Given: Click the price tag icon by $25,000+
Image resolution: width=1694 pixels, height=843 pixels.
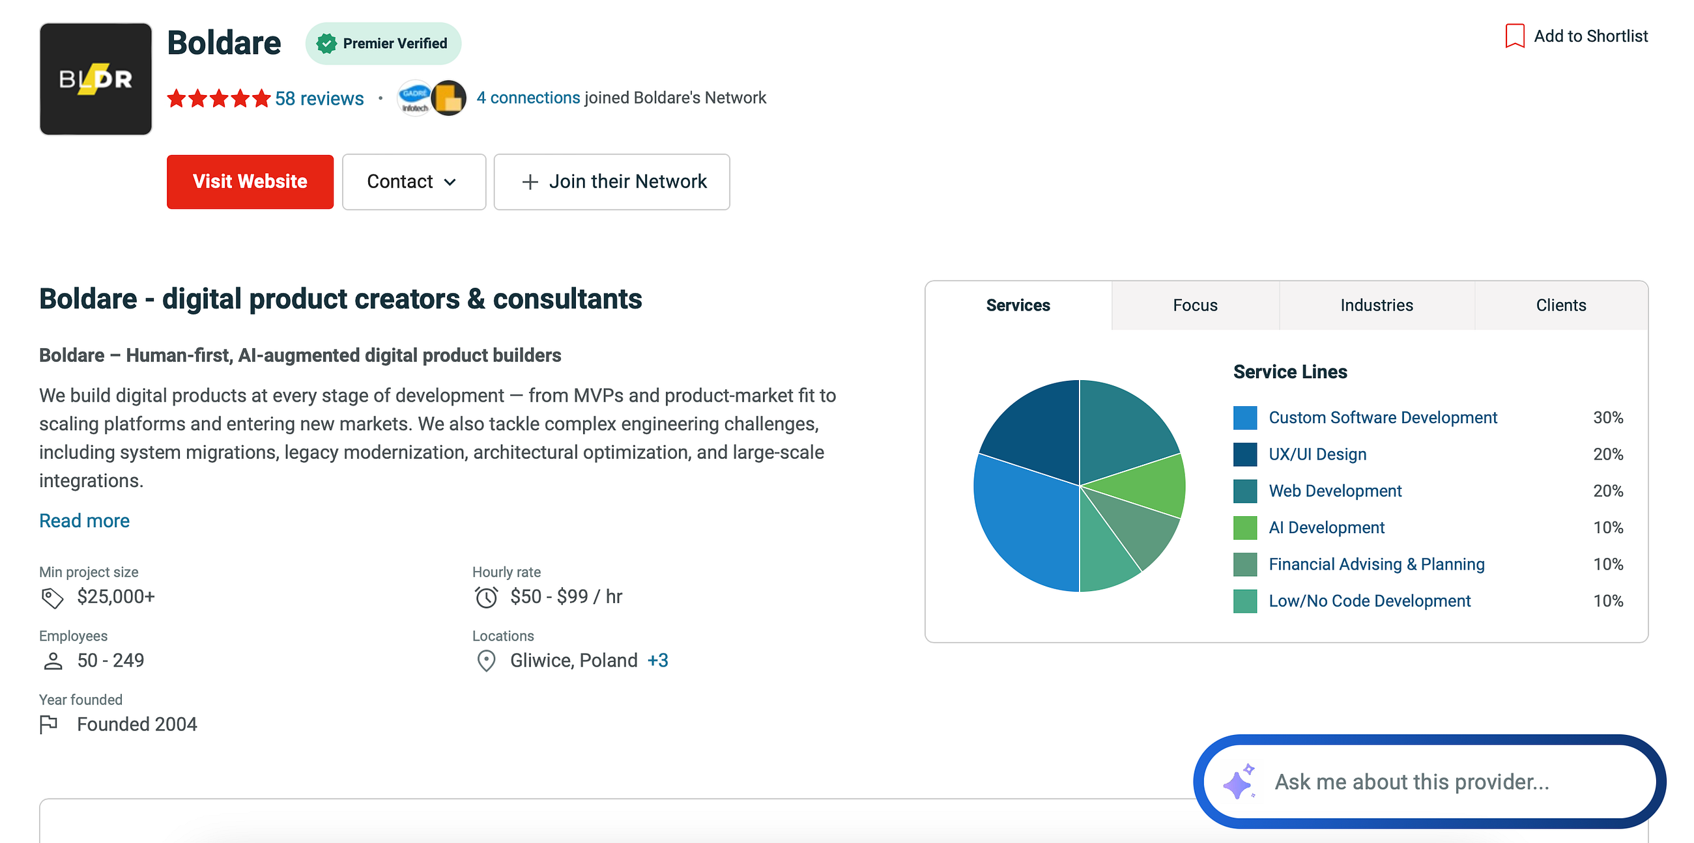Looking at the screenshot, I should pos(53,598).
